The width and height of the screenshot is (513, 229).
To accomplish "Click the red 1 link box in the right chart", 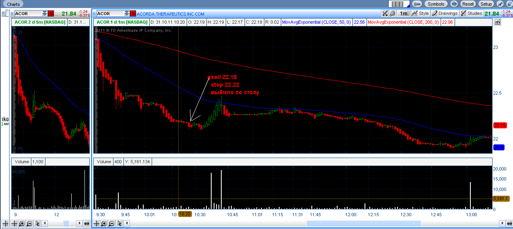I will (x=133, y=14).
